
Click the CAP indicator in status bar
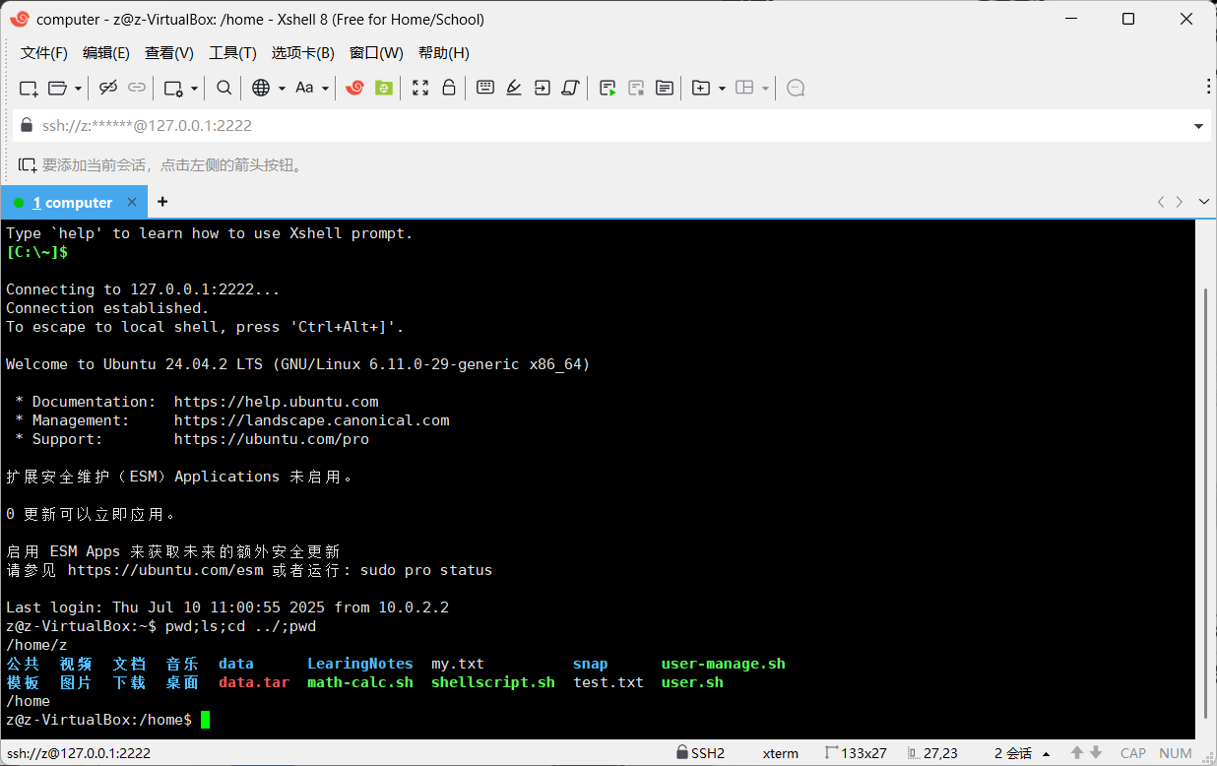pos(1133,753)
